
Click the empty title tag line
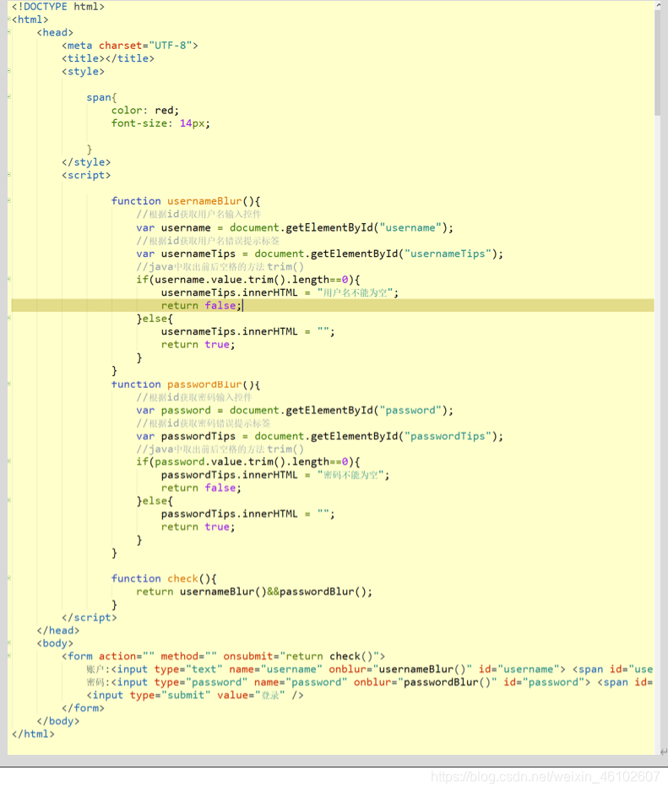coord(108,58)
